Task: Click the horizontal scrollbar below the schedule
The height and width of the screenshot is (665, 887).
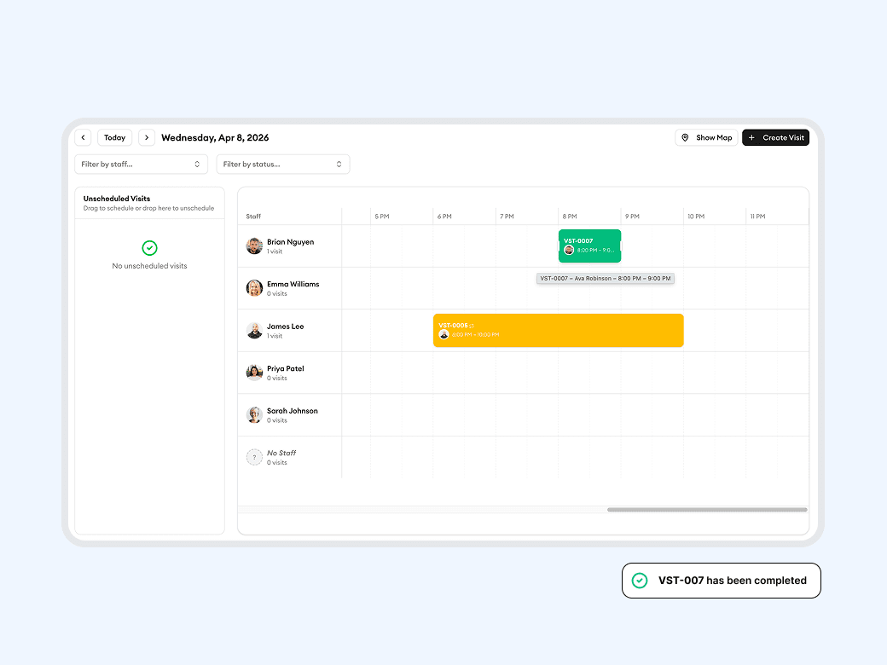Action: point(706,509)
